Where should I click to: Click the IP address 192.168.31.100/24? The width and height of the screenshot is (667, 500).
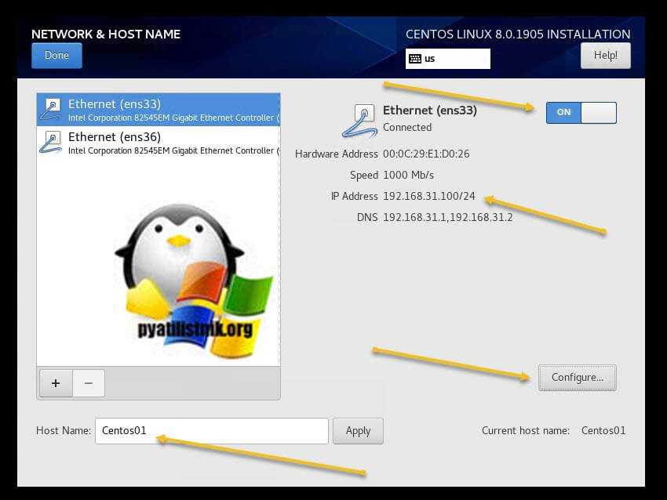point(428,196)
